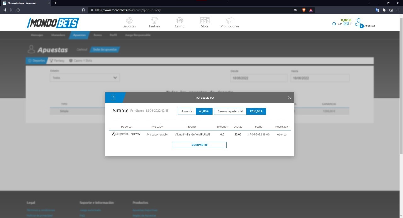Open Términos y condiciones footer link
Screen dimensions: 403x218
[x=41, y=210]
